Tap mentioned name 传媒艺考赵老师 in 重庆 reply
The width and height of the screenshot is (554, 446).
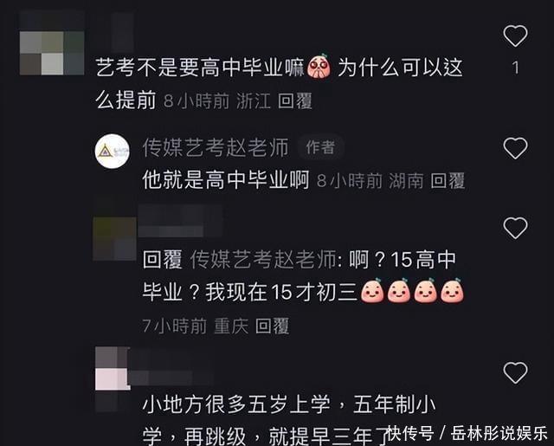263,260
